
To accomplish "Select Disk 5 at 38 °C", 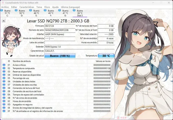I will tap(80, 13).
